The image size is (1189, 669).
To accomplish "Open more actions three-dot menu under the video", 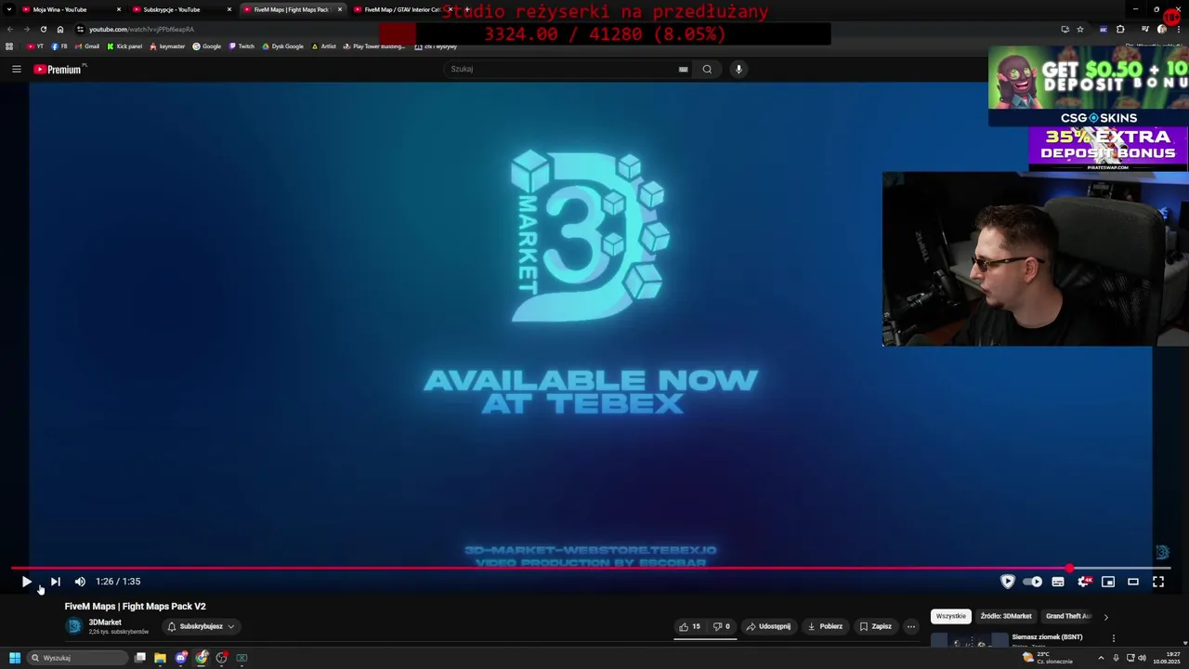I will [x=911, y=626].
